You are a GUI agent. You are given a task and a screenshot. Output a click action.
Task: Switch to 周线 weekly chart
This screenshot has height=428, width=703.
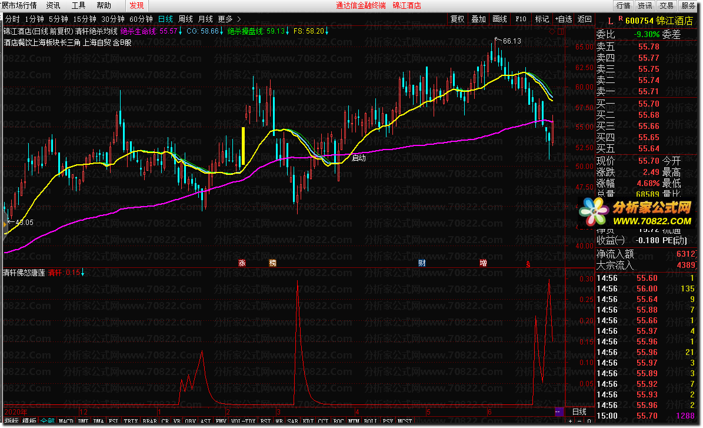(185, 19)
